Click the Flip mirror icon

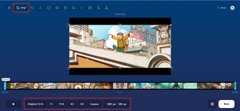point(40,8)
